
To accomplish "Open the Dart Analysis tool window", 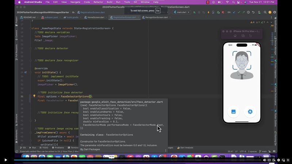I will click(185, 148).
